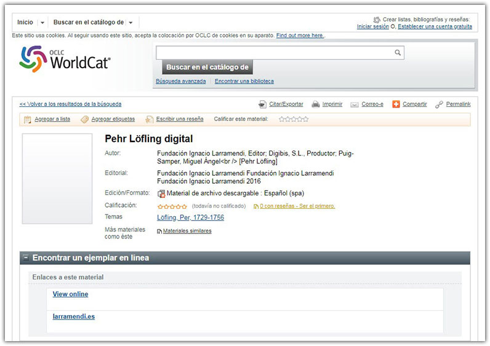
Task: Click the blank book cover thumbnail
Action: 57,179
